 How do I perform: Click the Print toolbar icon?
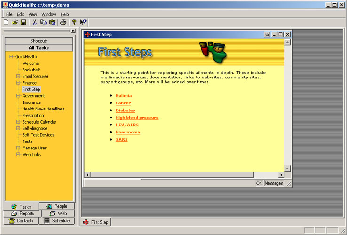[63, 22]
